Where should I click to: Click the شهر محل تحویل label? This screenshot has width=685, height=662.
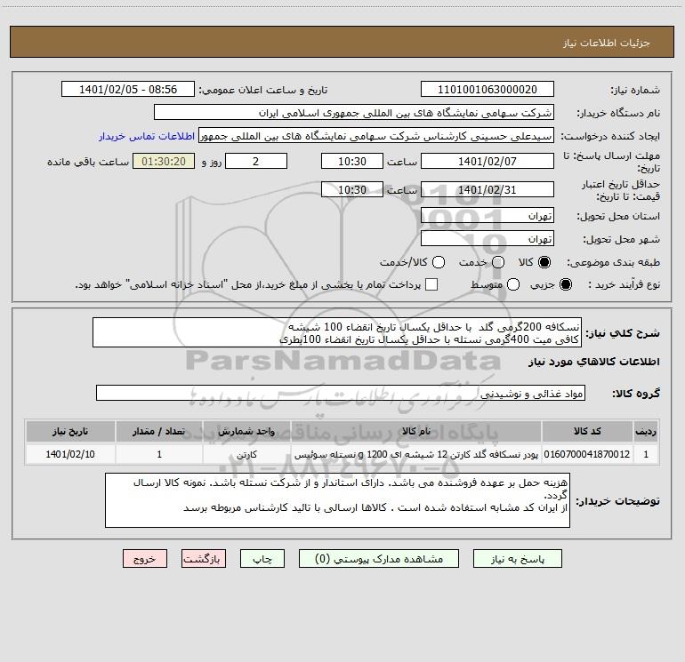622,239
